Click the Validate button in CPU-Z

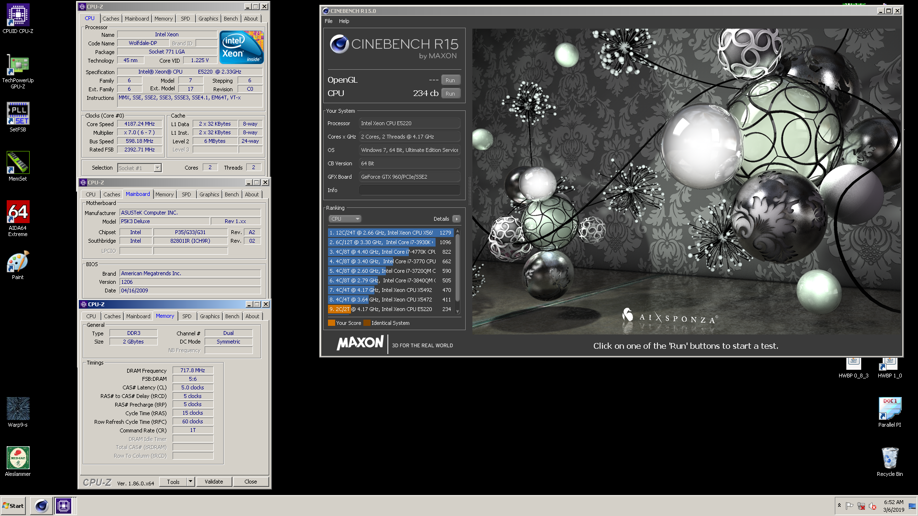coord(214,482)
